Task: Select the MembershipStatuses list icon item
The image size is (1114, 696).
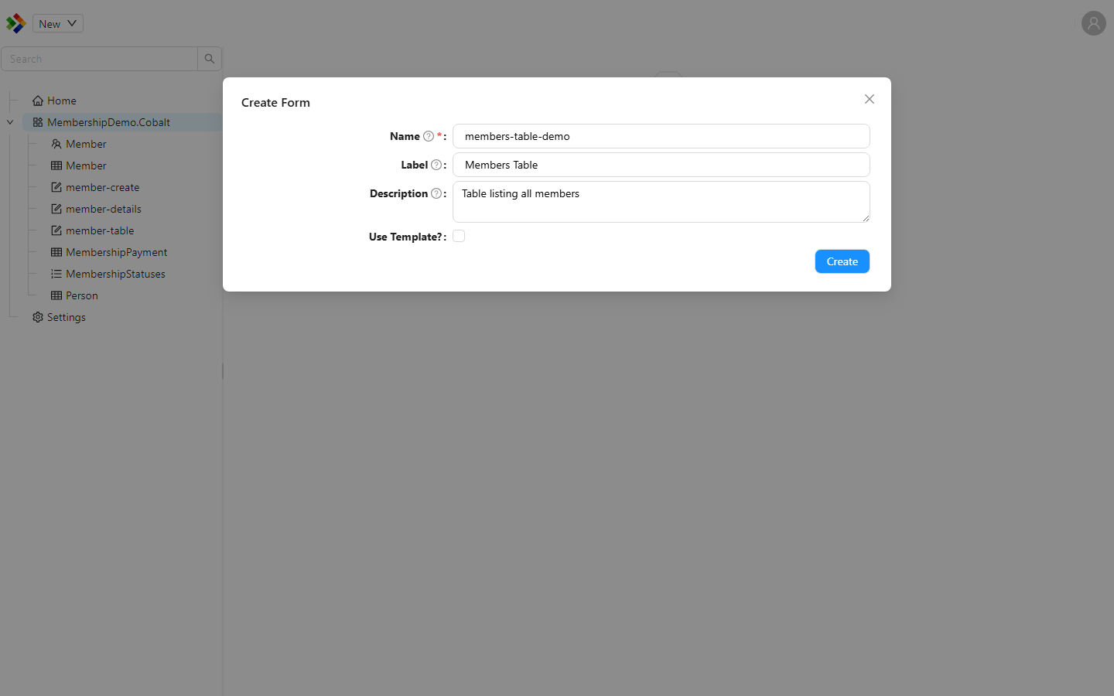Action: click(x=108, y=274)
